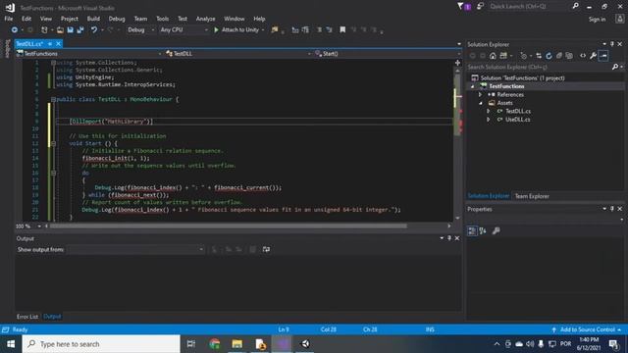Click the Open File folder icon
The image size is (628, 353).
click(x=60, y=30)
